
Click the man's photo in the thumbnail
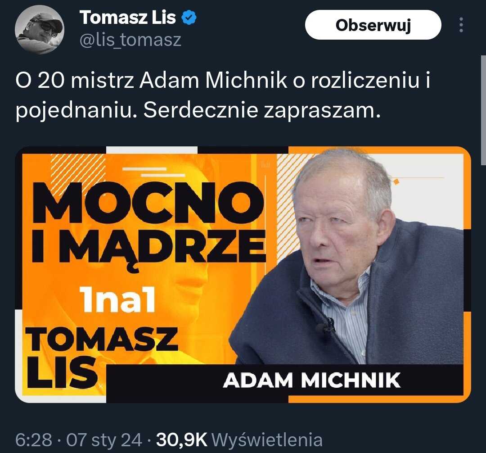point(347,258)
